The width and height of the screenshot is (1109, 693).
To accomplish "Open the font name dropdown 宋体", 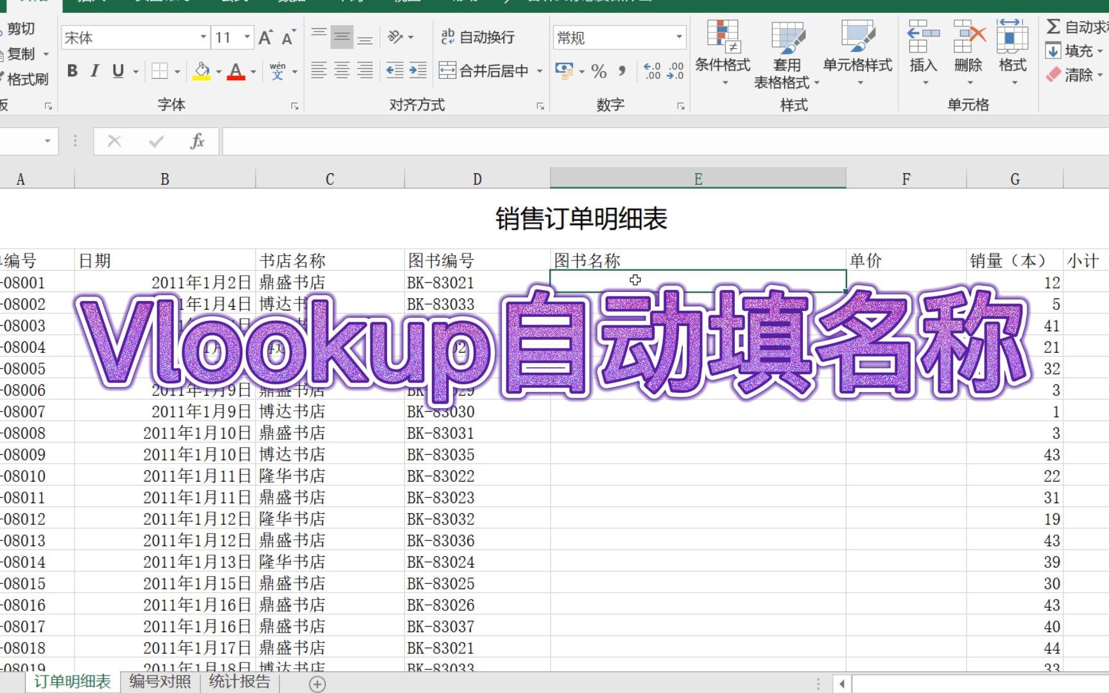I will (x=203, y=37).
